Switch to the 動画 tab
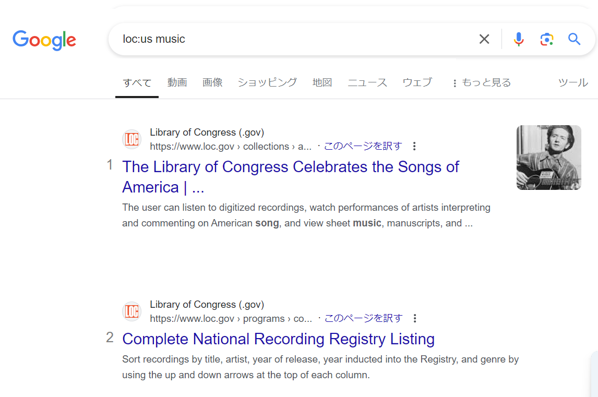This screenshot has height=397, width=598. 177,82
